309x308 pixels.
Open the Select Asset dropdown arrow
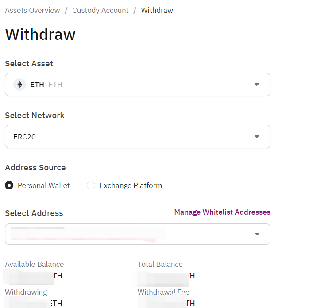257,85
